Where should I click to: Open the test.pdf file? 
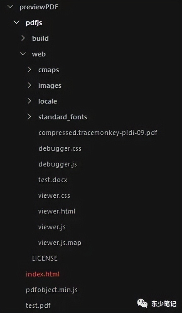coord(38,305)
